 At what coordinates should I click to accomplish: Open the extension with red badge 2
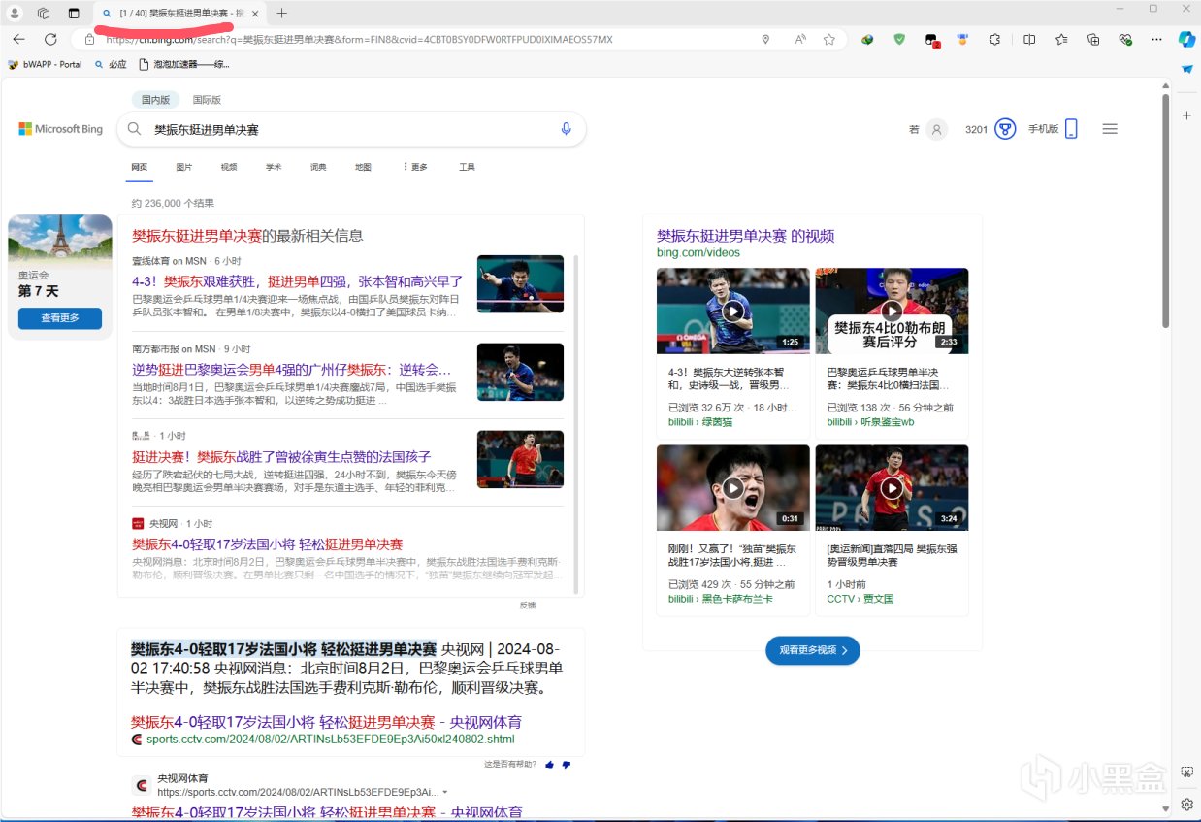pyautogui.click(x=931, y=40)
